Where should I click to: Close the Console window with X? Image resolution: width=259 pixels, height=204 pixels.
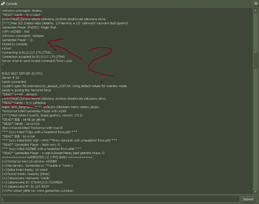coord(256,3)
